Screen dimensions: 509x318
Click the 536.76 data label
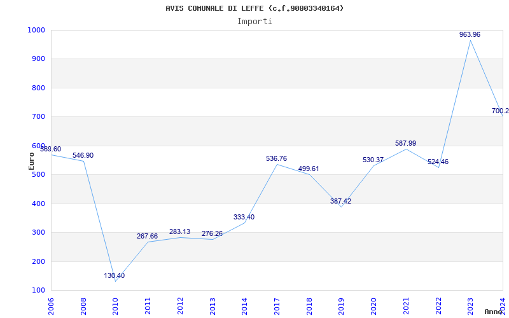pos(276,158)
